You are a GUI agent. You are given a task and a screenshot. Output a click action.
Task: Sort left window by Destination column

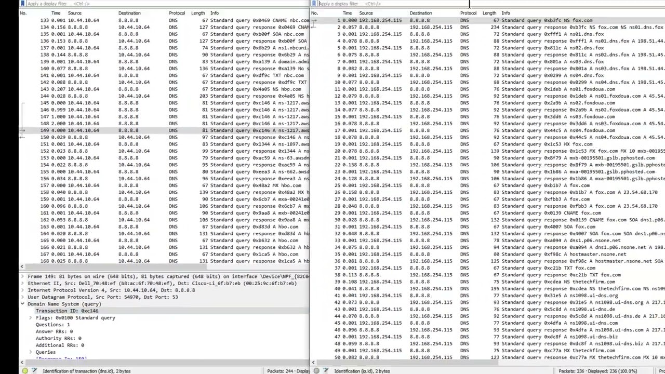click(x=129, y=13)
